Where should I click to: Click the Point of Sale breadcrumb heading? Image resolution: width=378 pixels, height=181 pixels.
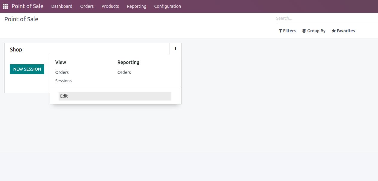21,19
